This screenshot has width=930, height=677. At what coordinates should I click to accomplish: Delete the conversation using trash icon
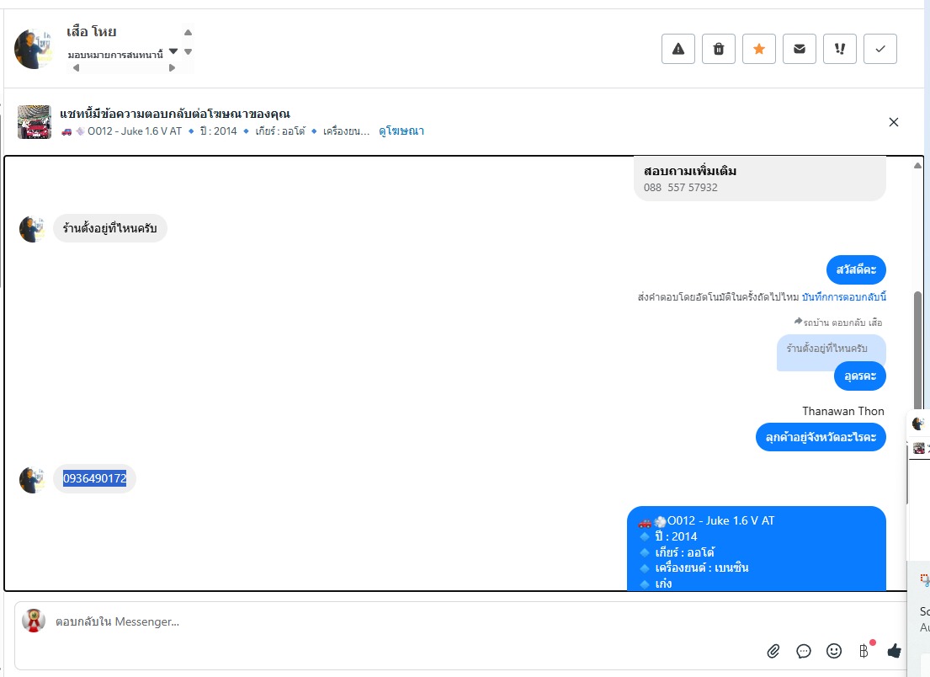[x=718, y=49]
